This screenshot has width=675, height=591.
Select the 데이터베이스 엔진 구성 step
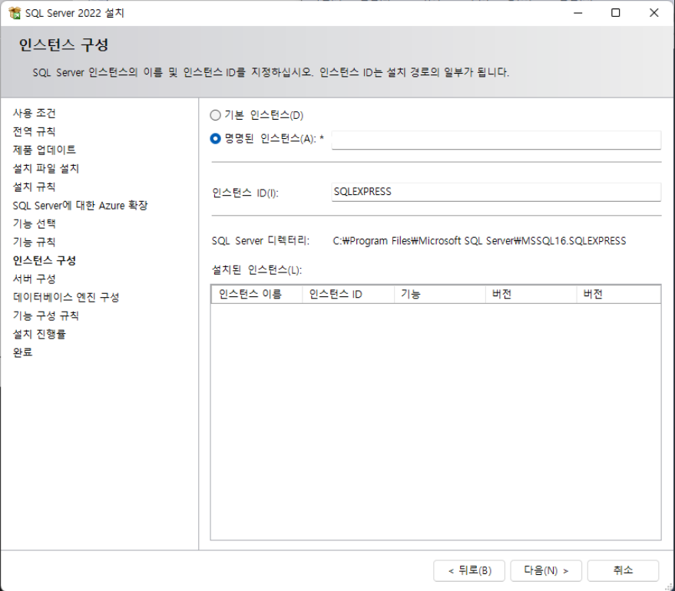[66, 297]
